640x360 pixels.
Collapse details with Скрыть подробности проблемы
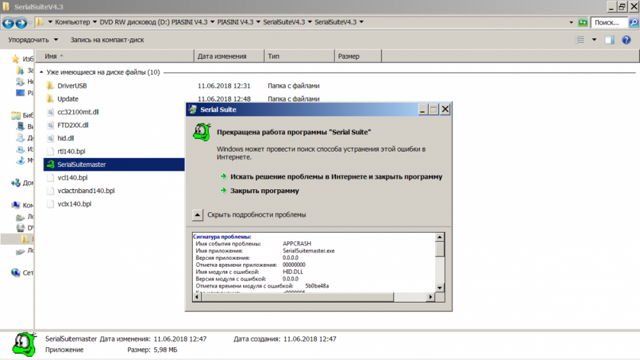tap(257, 214)
